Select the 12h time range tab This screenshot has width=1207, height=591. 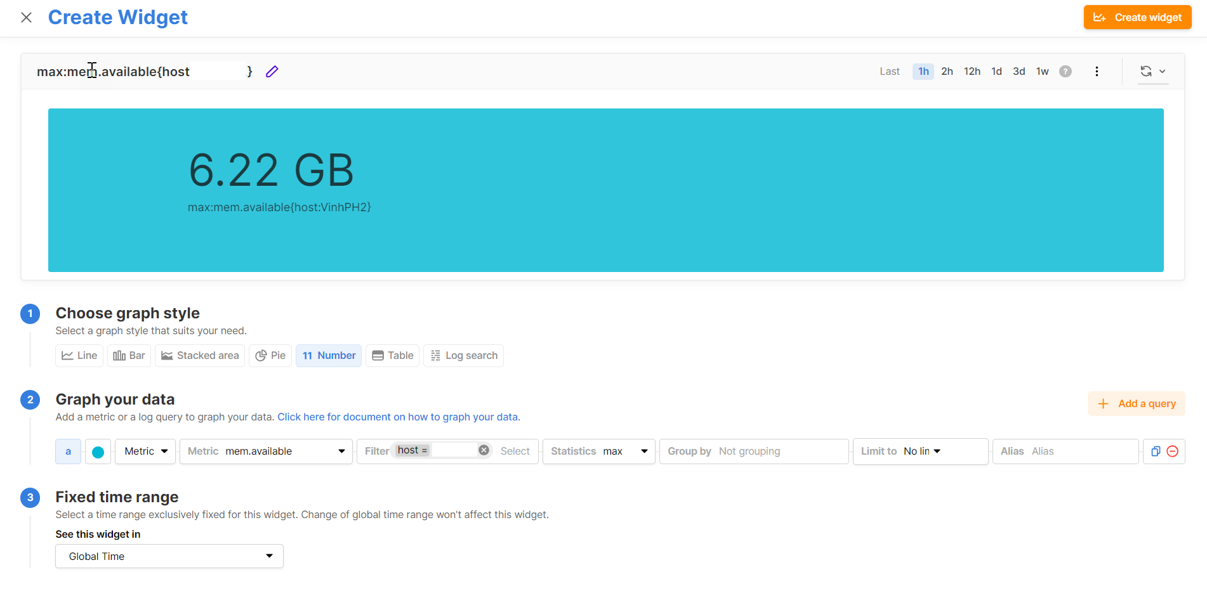pyautogui.click(x=972, y=72)
